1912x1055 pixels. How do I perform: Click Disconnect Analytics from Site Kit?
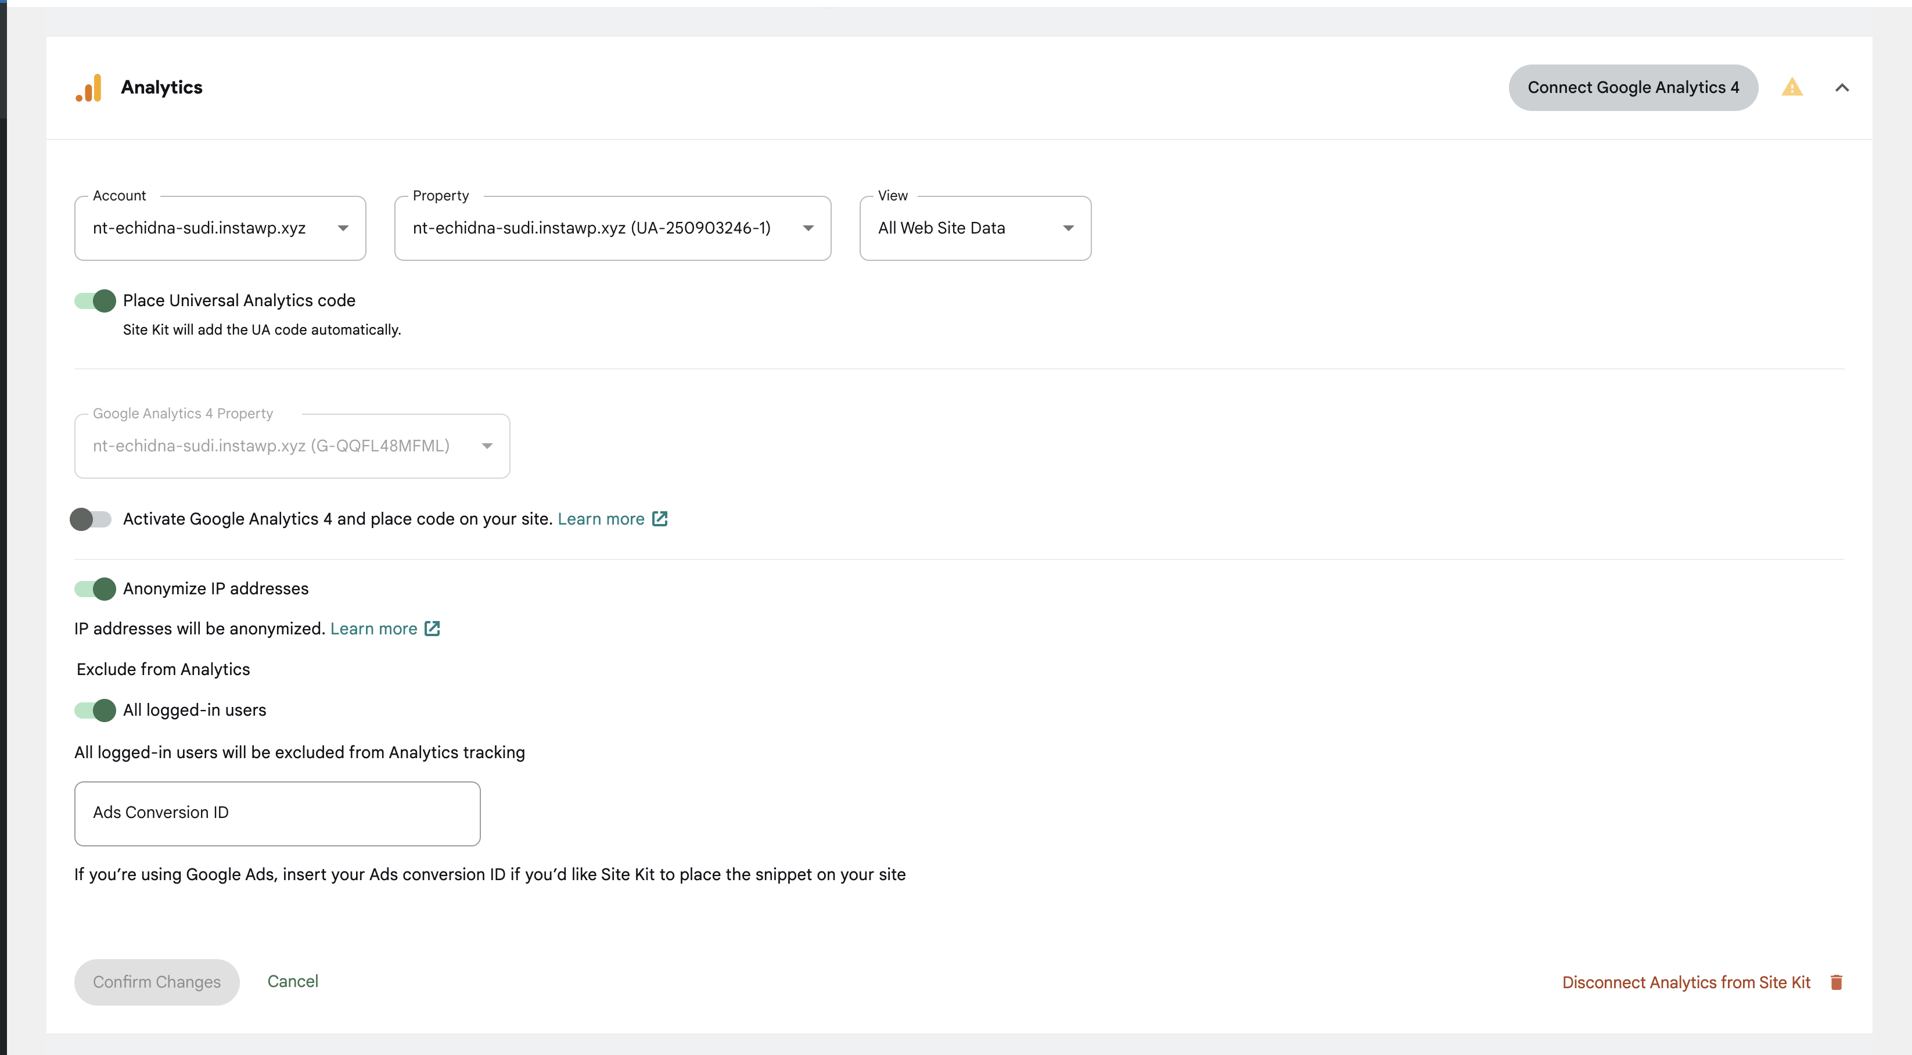1685,981
